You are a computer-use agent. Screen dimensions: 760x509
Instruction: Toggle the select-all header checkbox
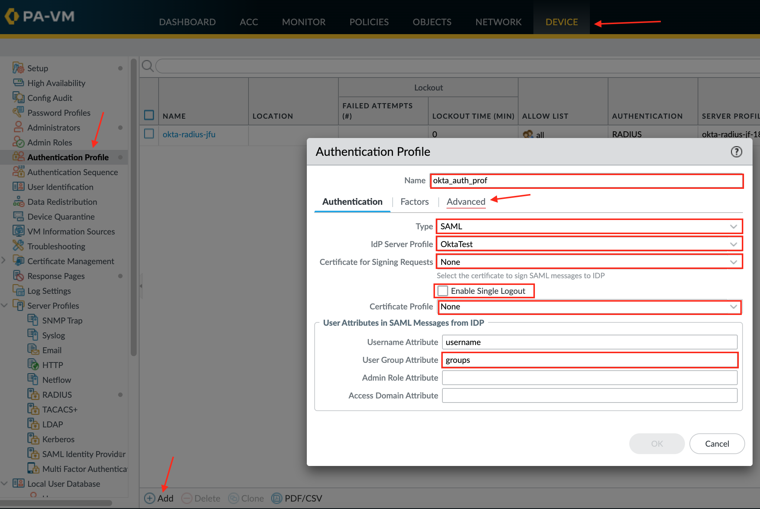pos(149,115)
